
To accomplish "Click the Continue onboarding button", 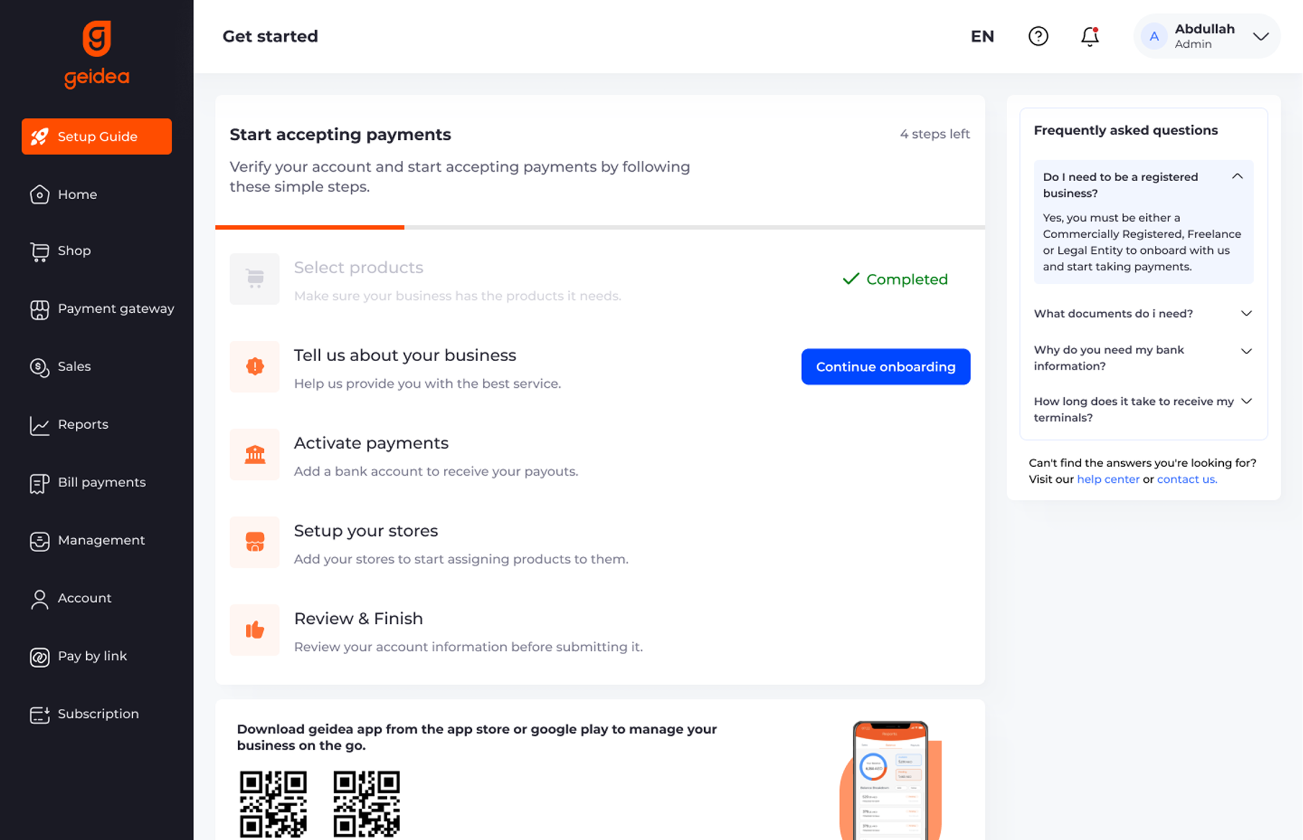I will tap(885, 367).
